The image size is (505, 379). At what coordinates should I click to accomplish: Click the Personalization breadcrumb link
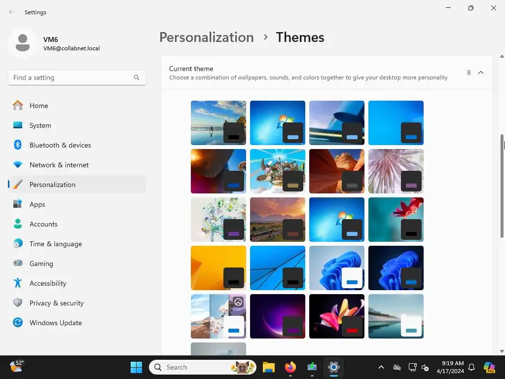coord(207,38)
